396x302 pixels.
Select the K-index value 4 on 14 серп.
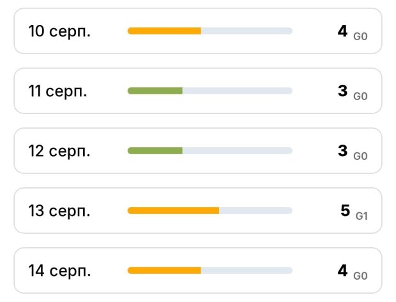click(x=342, y=271)
